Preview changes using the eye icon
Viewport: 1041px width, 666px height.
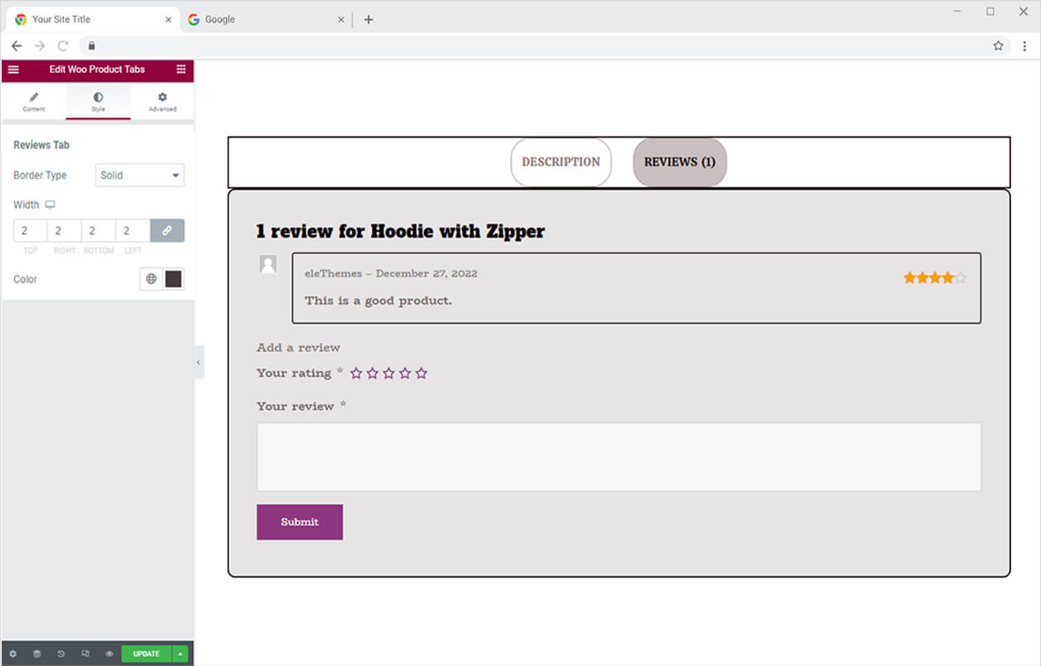pos(108,654)
